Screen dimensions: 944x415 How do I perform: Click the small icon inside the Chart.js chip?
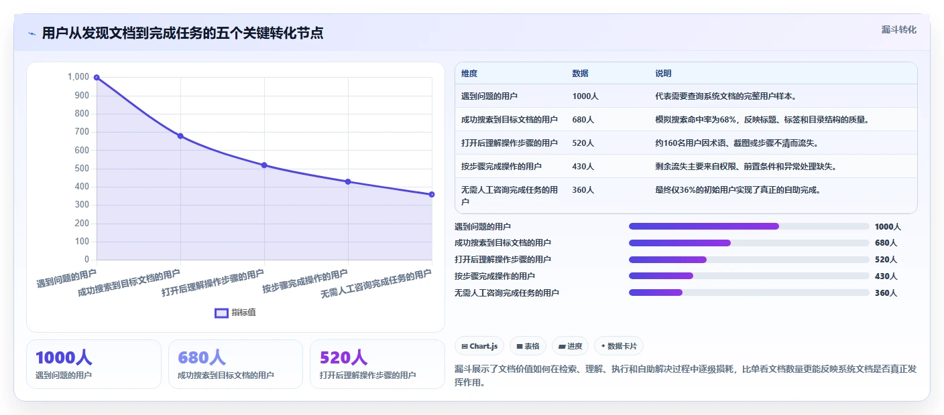coord(465,346)
